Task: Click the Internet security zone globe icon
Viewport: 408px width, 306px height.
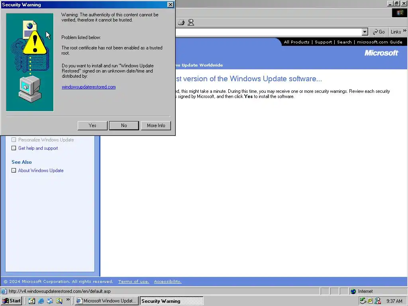Action: (353, 291)
